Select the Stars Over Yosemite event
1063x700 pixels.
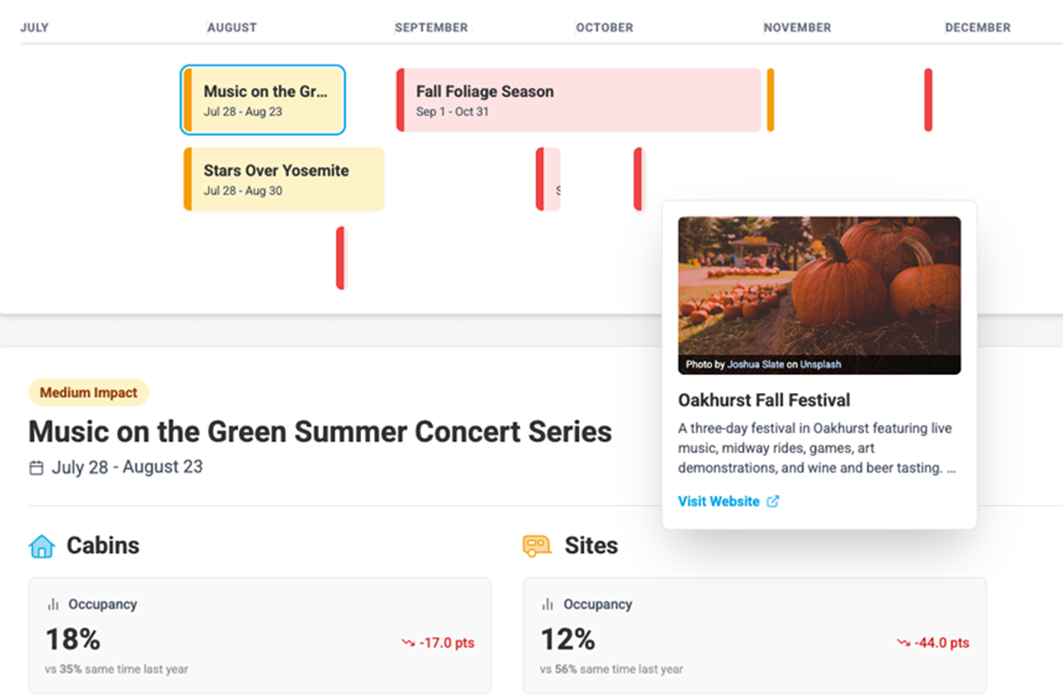[285, 179]
